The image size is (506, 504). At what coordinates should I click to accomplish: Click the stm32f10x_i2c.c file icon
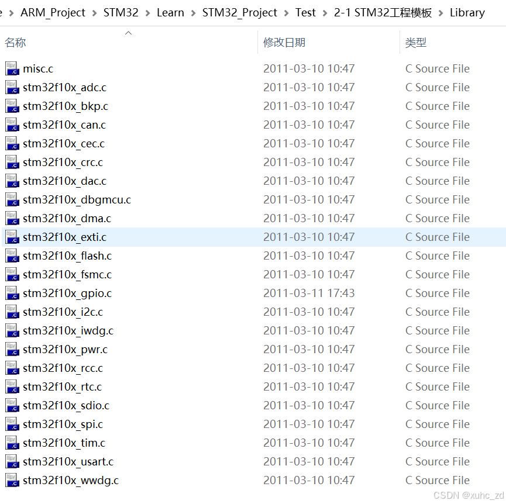pyautogui.click(x=12, y=312)
